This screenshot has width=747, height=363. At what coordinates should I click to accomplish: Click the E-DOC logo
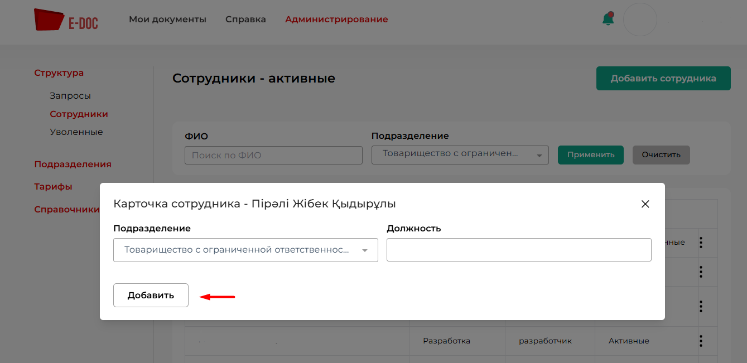click(66, 20)
